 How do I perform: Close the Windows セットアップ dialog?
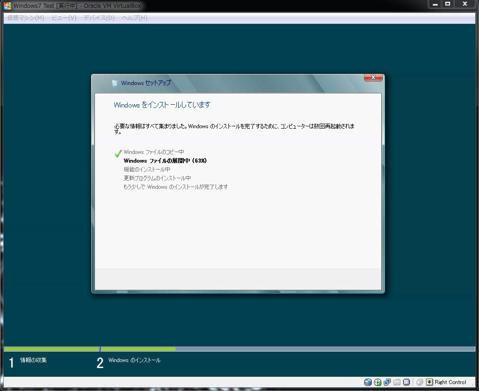click(x=373, y=77)
